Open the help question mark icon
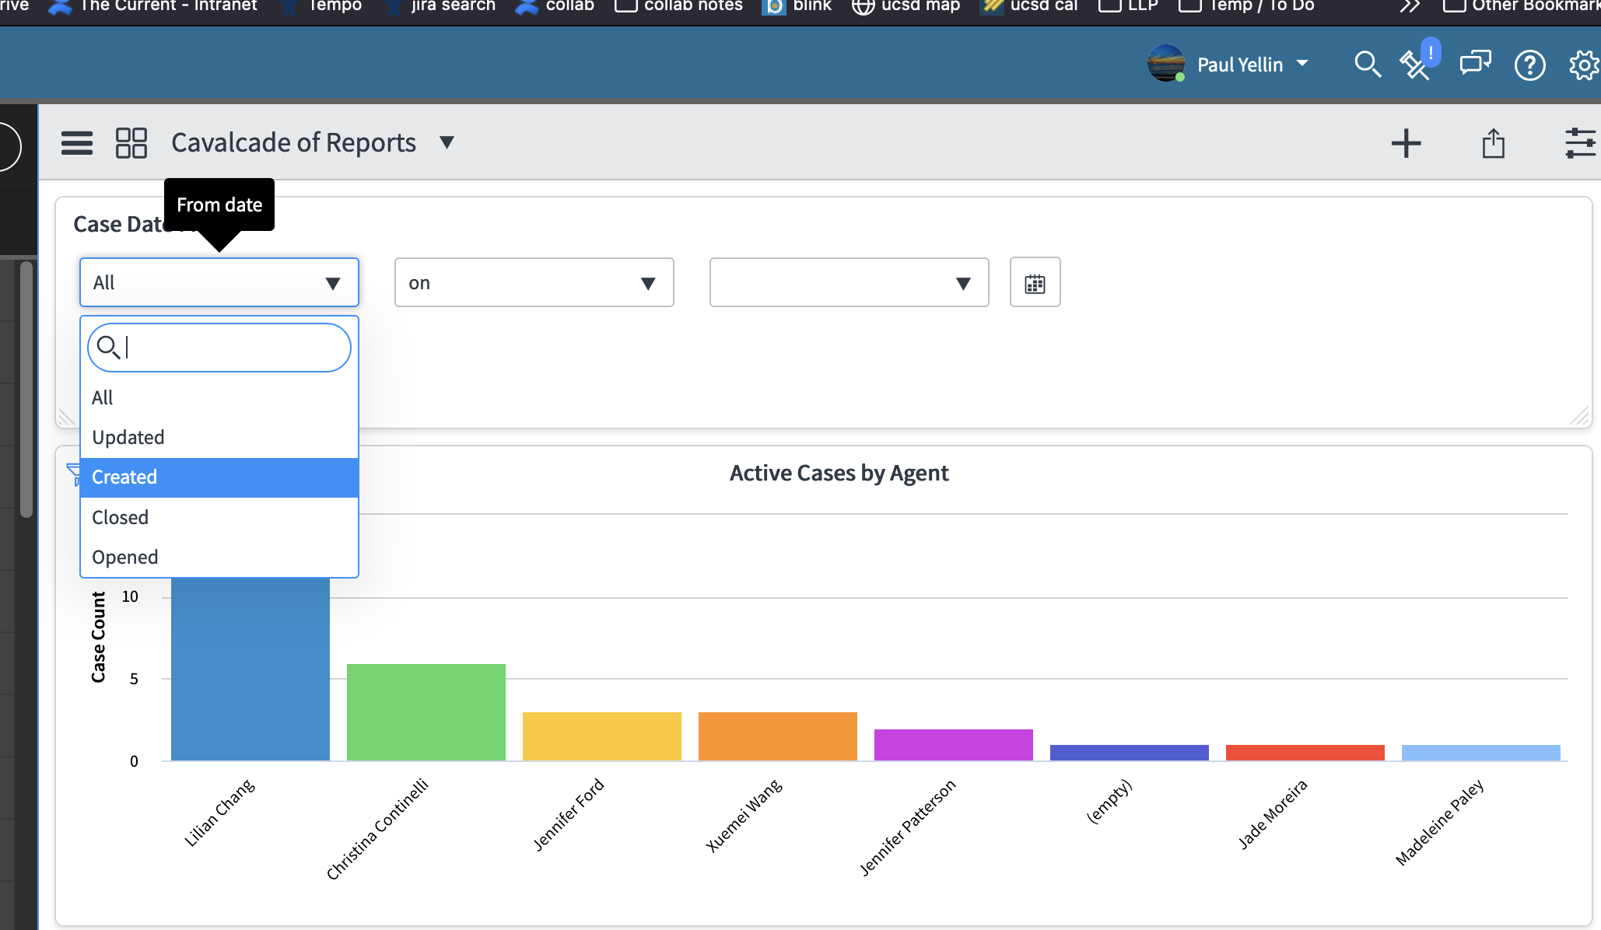 click(x=1529, y=65)
